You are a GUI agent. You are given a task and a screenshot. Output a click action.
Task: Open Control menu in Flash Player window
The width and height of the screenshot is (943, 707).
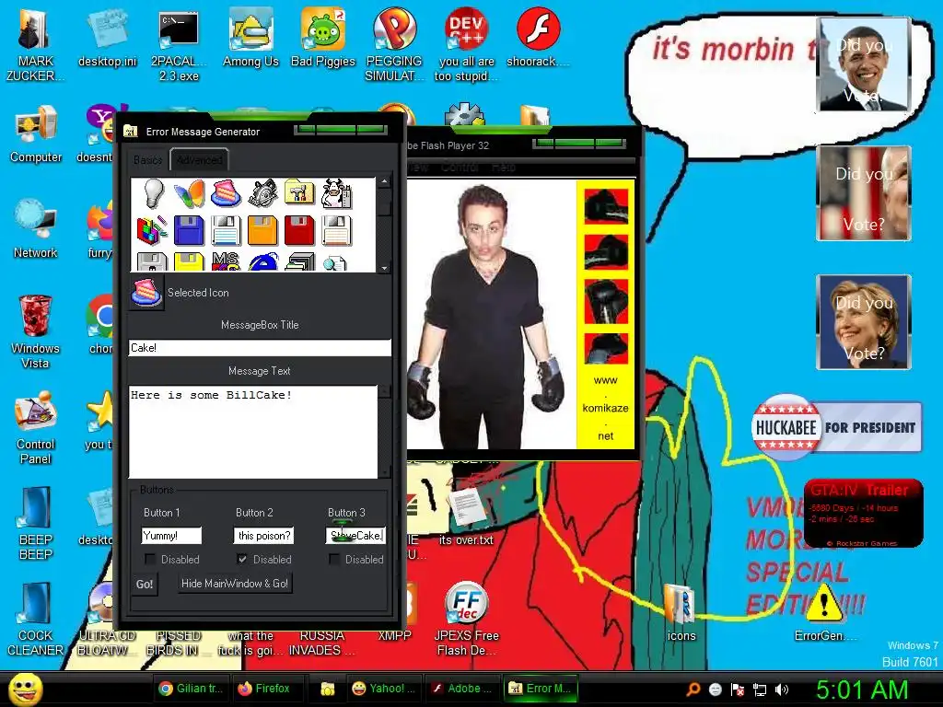460,168
